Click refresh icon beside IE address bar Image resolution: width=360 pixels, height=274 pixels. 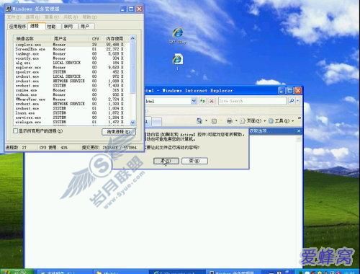coord(202,101)
